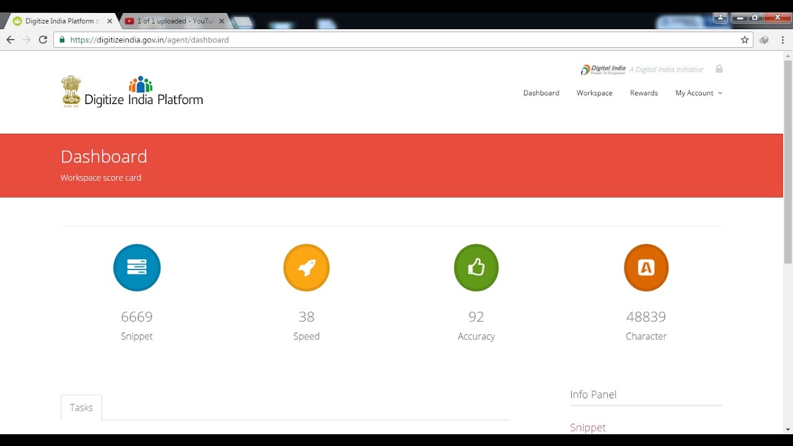The image size is (793, 446).
Task: Click the scrollbar down arrow
Action: (788, 429)
